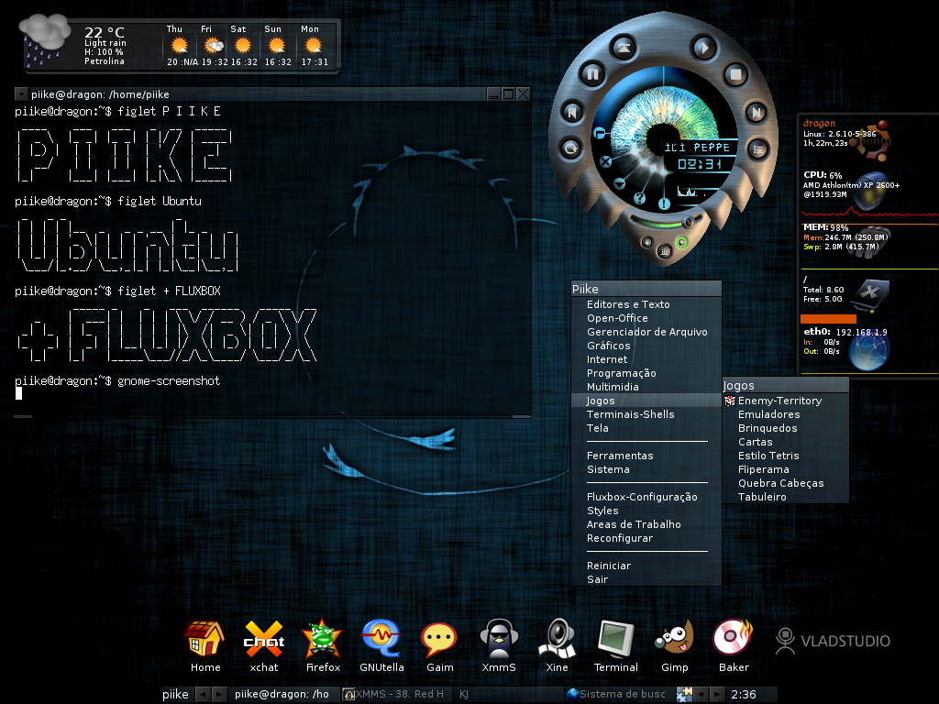Click the square corner icon inside the XMMS display
Image resolution: width=939 pixels, height=704 pixels.
tap(599, 133)
